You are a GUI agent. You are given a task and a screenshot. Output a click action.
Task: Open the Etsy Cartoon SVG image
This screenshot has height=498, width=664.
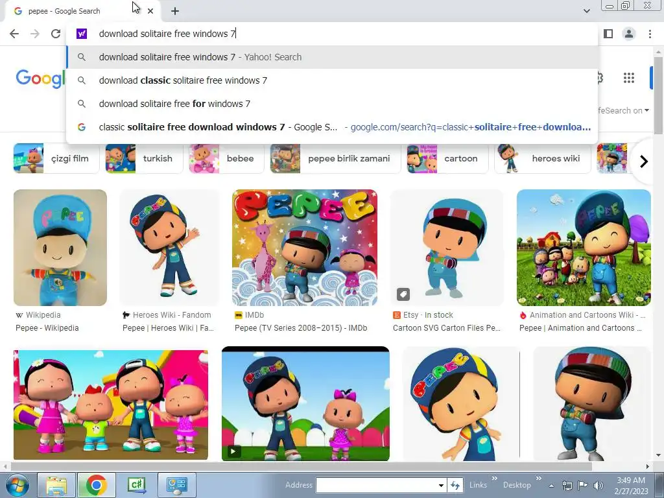pos(447,247)
